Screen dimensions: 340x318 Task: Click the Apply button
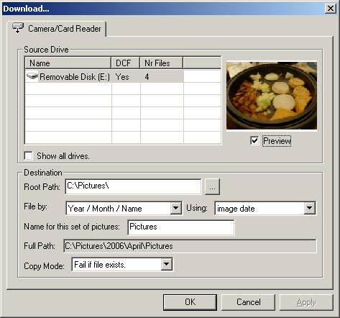coord(306,302)
